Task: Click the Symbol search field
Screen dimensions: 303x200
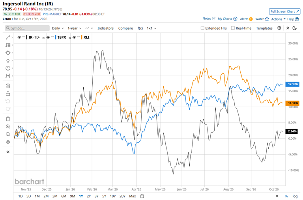Action: [27, 28]
